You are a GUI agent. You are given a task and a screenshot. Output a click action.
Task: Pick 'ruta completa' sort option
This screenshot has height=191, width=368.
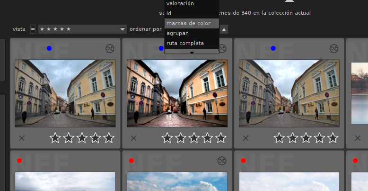(192, 43)
